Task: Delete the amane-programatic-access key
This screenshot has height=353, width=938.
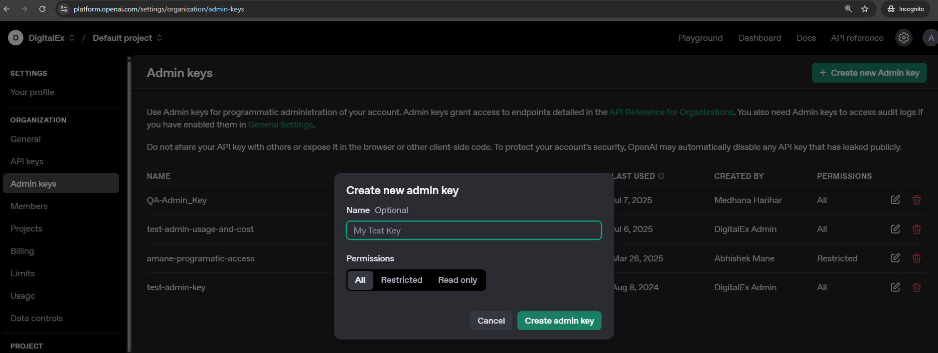Action: 916,258
